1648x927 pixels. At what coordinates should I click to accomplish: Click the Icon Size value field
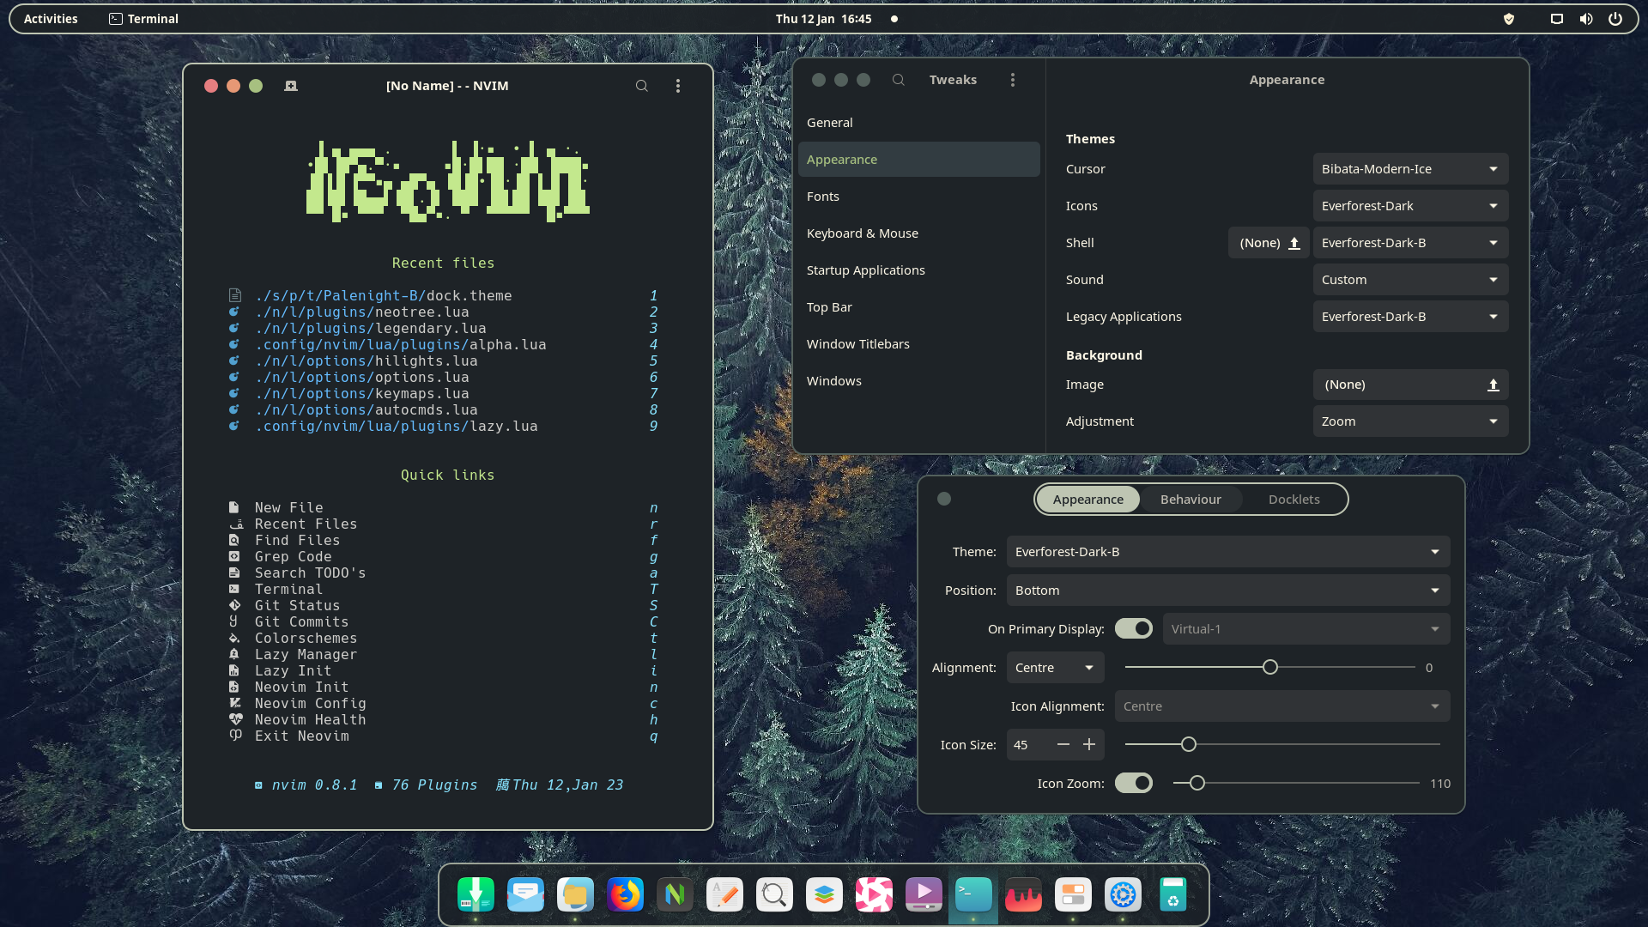pos(1028,745)
